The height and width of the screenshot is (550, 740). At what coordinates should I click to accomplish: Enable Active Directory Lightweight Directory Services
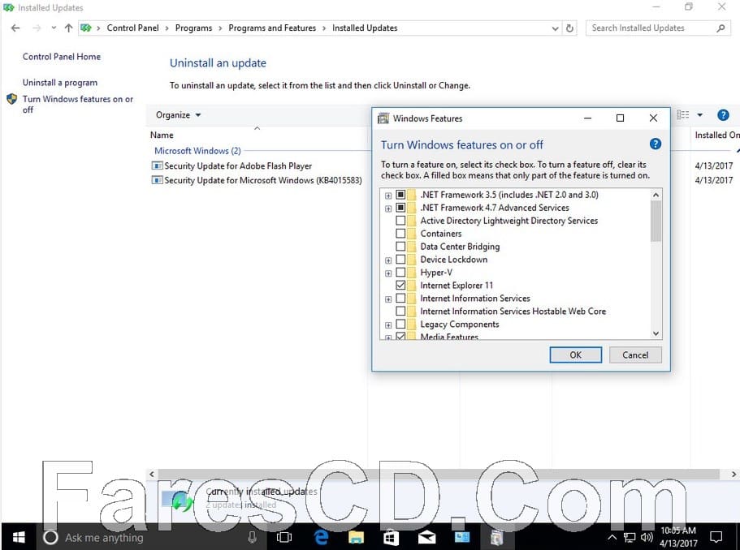400,221
